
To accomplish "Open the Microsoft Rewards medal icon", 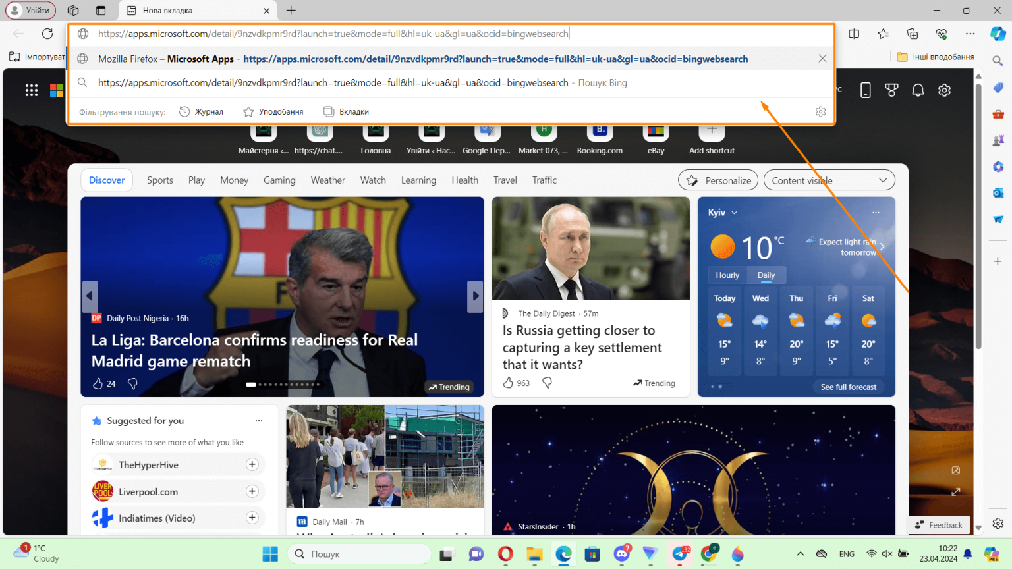I will click(891, 90).
